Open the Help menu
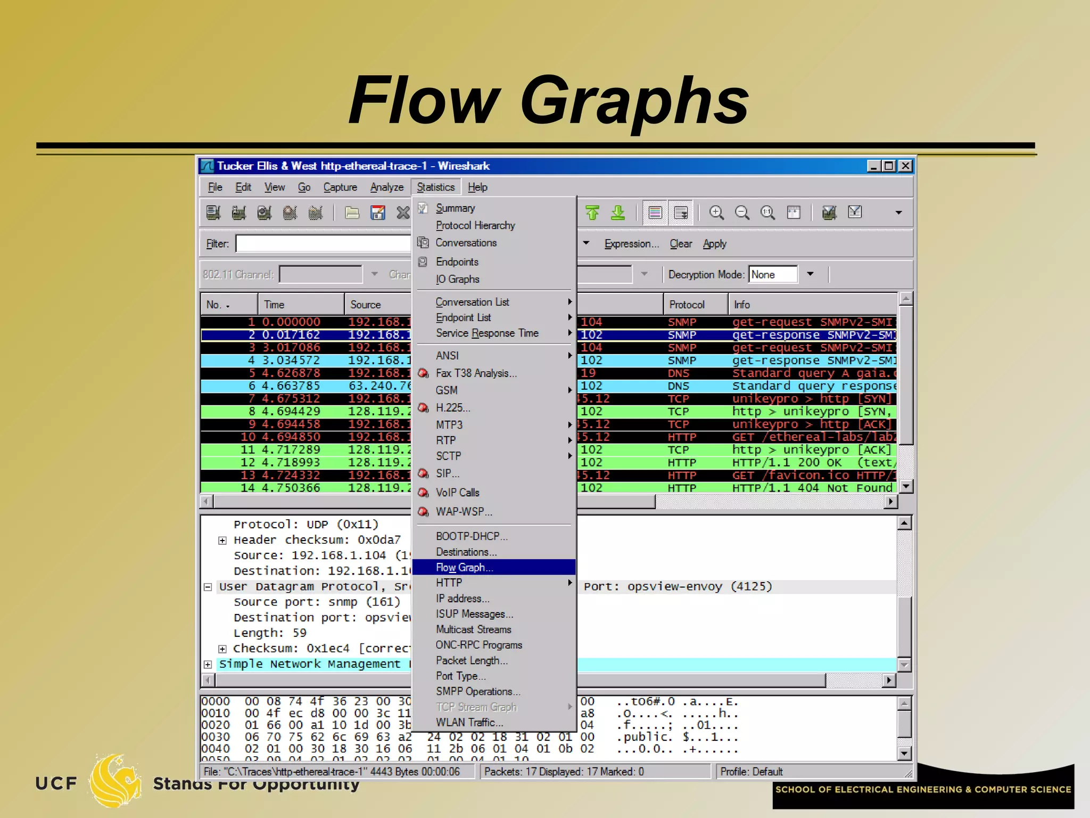1090x818 pixels. 477,187
